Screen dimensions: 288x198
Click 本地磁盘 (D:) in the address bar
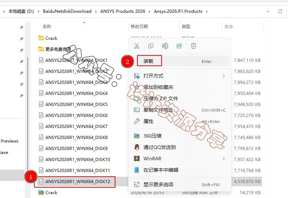tap(21, 11)
